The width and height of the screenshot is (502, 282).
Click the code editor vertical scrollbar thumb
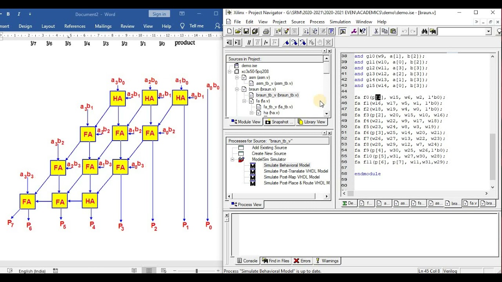tap(493, 157)
